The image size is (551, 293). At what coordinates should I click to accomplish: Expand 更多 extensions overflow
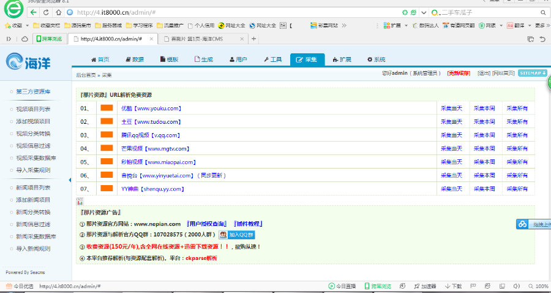pos(542,25)
